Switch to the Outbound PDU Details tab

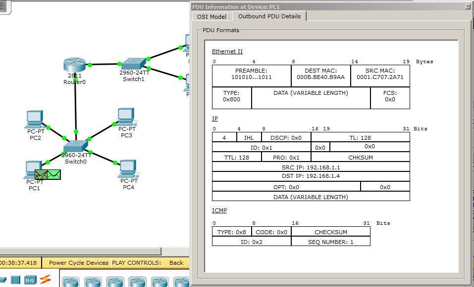click(x=269, y=16)
